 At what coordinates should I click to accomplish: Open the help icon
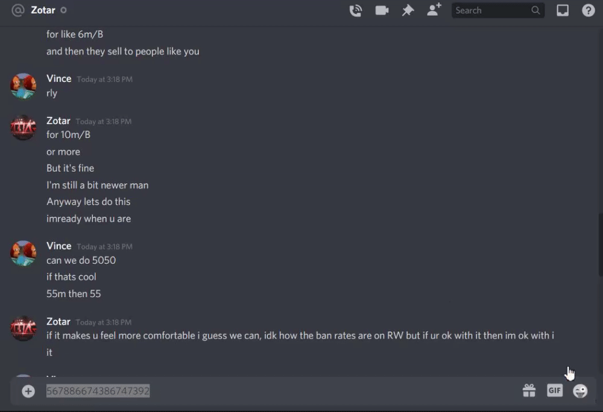(588, 10)
